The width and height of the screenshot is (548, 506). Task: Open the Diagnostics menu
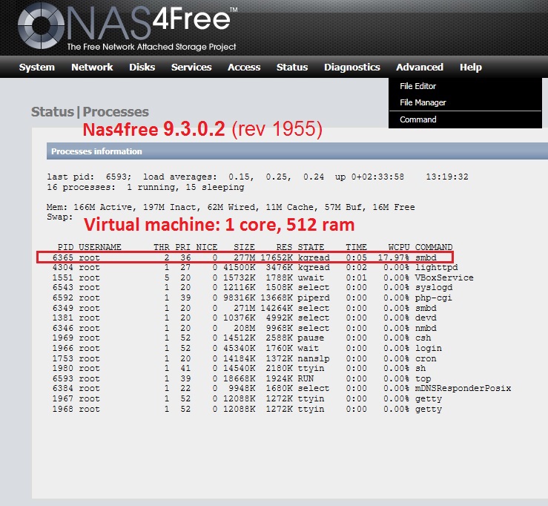tap(352, 67)
